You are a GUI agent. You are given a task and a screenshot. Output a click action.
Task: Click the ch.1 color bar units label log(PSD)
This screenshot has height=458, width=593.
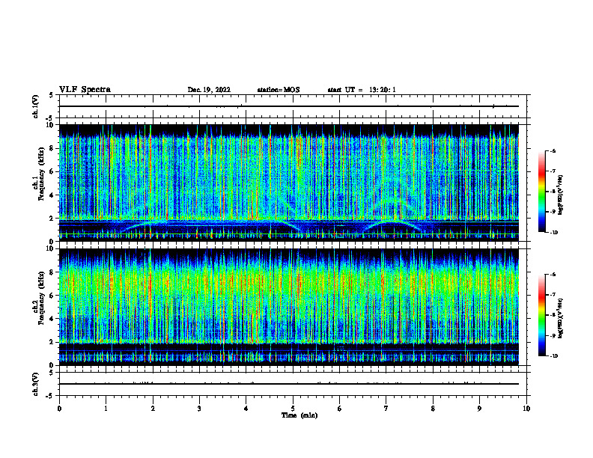coord(561,195)
